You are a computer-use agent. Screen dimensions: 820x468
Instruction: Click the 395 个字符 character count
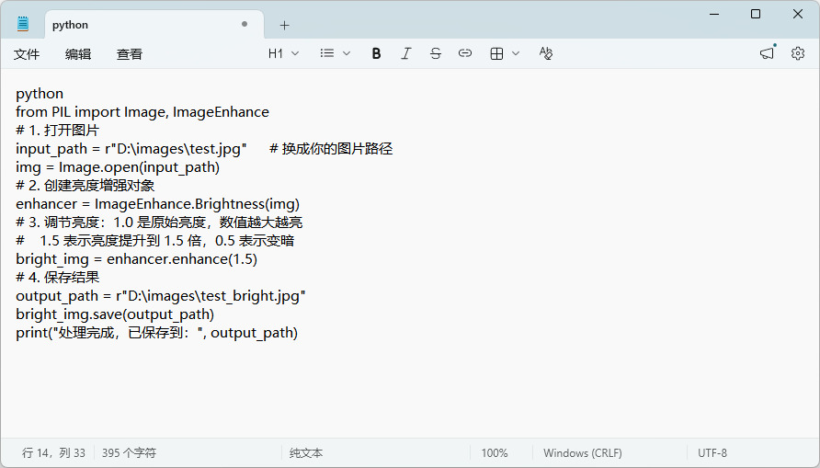coord(129,453)
